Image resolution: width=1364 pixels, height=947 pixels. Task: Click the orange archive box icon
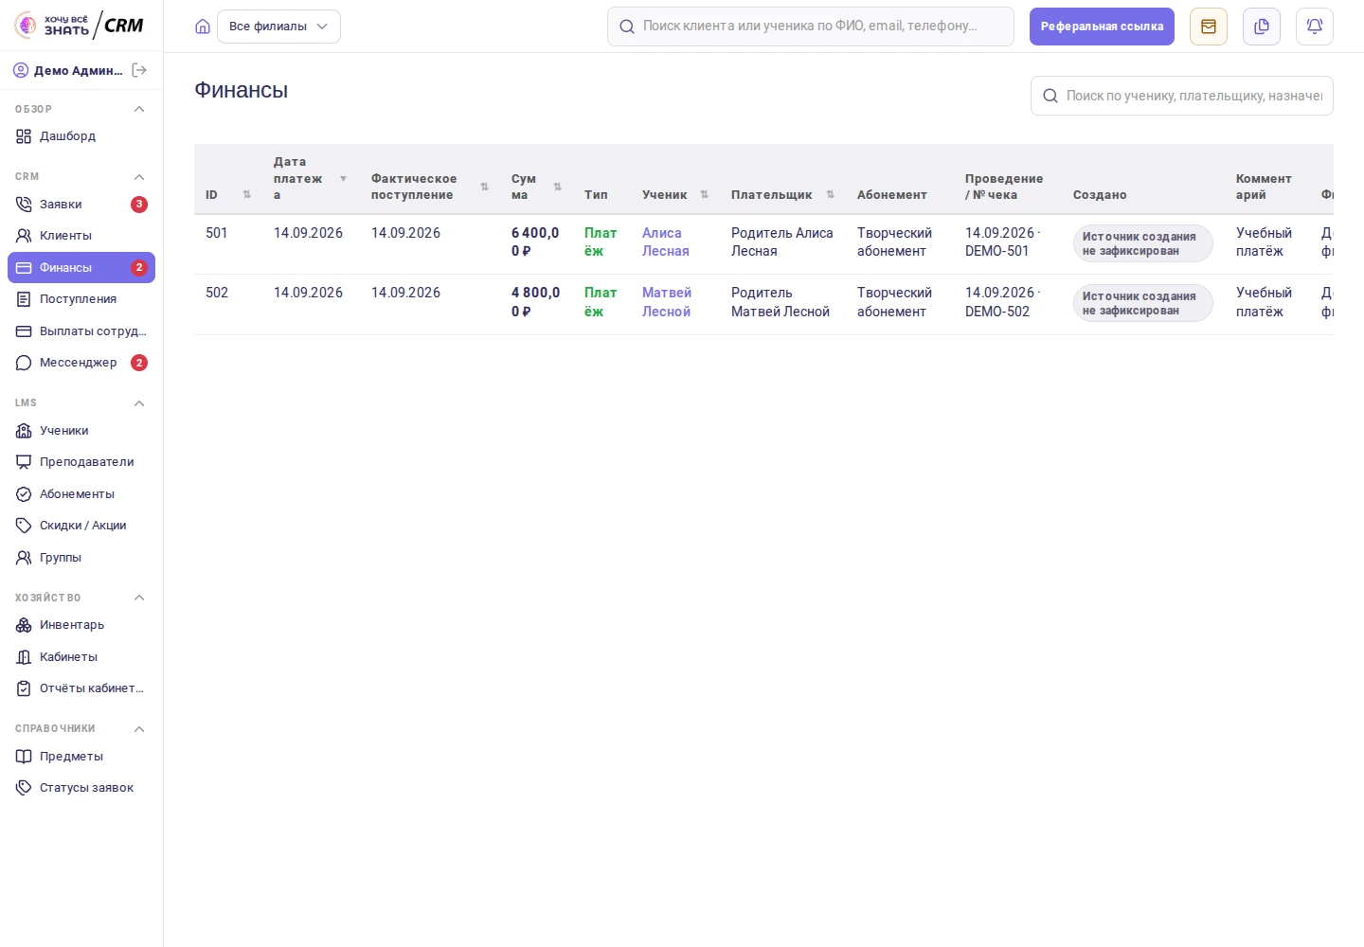[1209, 27]
